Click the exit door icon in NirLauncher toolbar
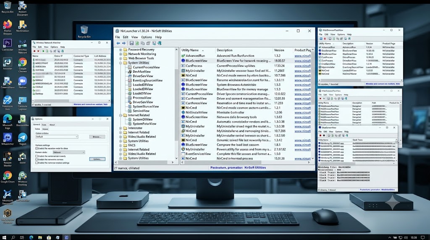The width and height of the screenshot is (430, 240). [159, 43]
